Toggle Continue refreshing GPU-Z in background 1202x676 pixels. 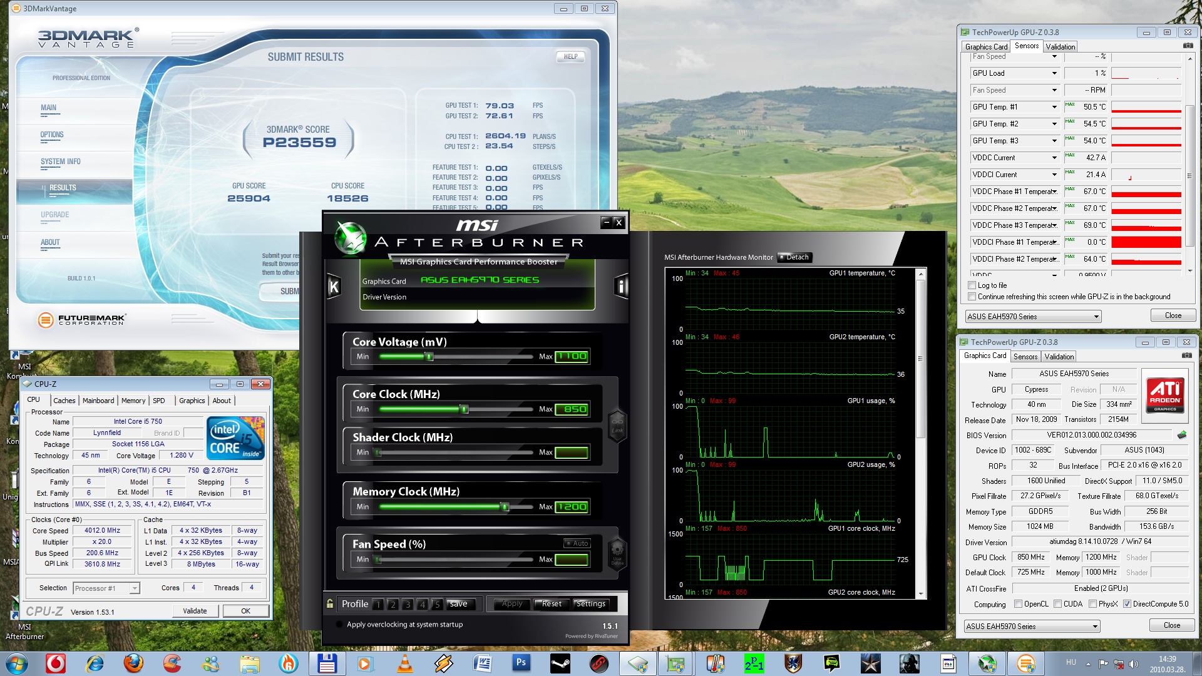coord(972,297)
